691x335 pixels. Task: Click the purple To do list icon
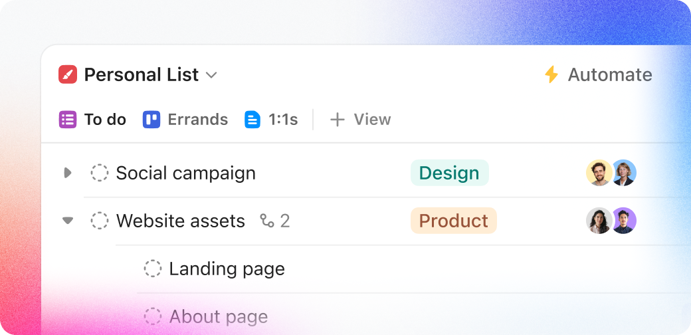(x=68, y=120)
